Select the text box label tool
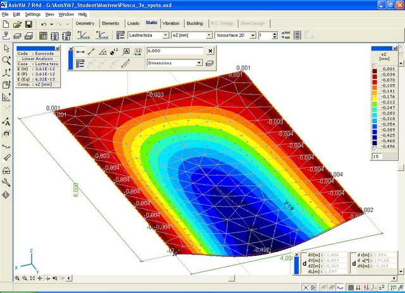Viewport: 405px width, 293px height. tap(126, 52)
